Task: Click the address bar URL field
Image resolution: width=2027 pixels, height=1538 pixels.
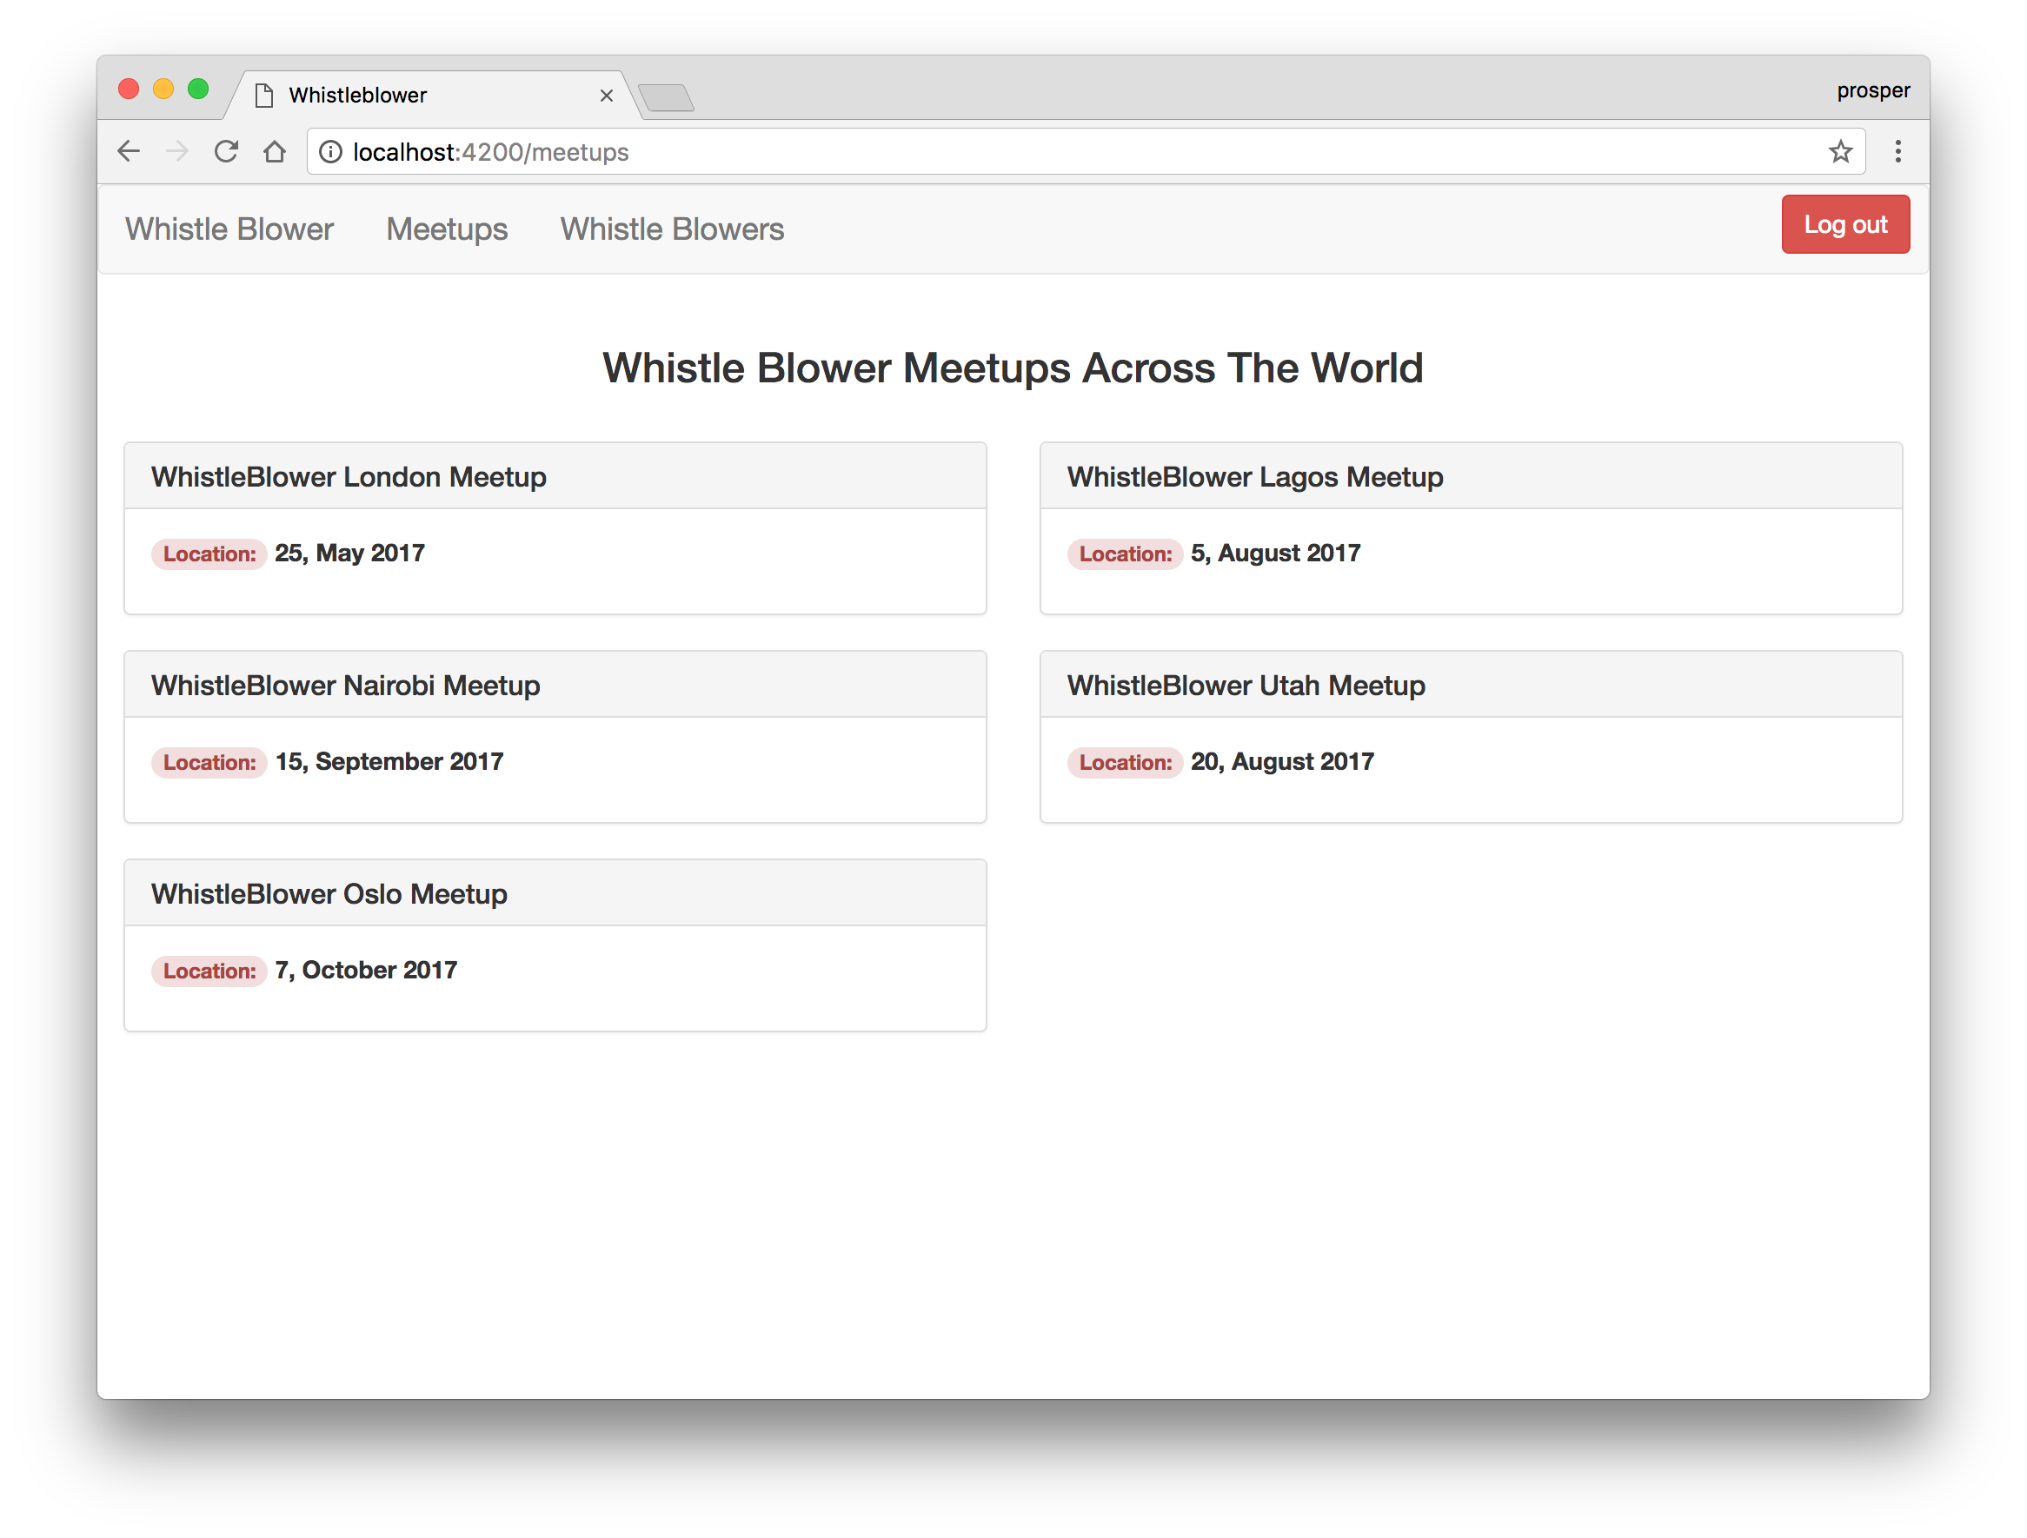Action: point(1008,151)
